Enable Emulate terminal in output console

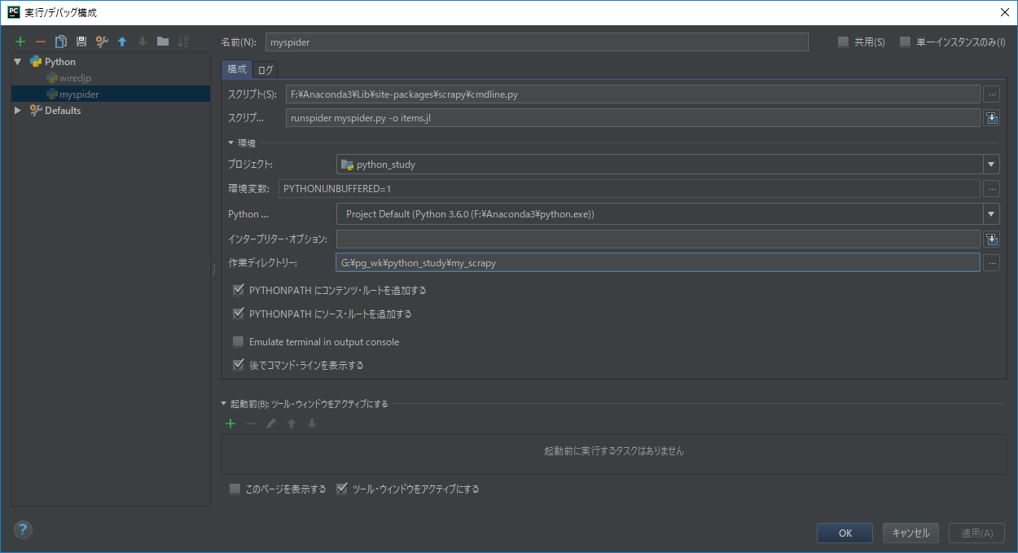click(238, 341)
